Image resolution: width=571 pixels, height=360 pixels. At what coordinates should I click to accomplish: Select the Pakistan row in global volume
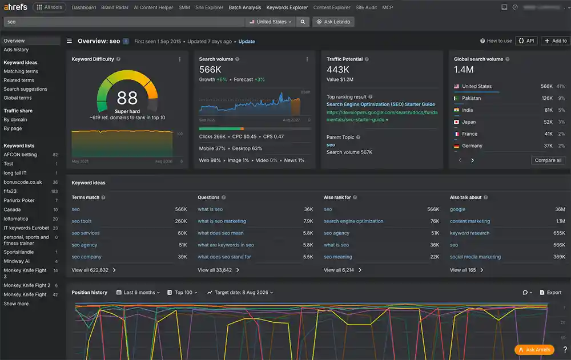509,98
